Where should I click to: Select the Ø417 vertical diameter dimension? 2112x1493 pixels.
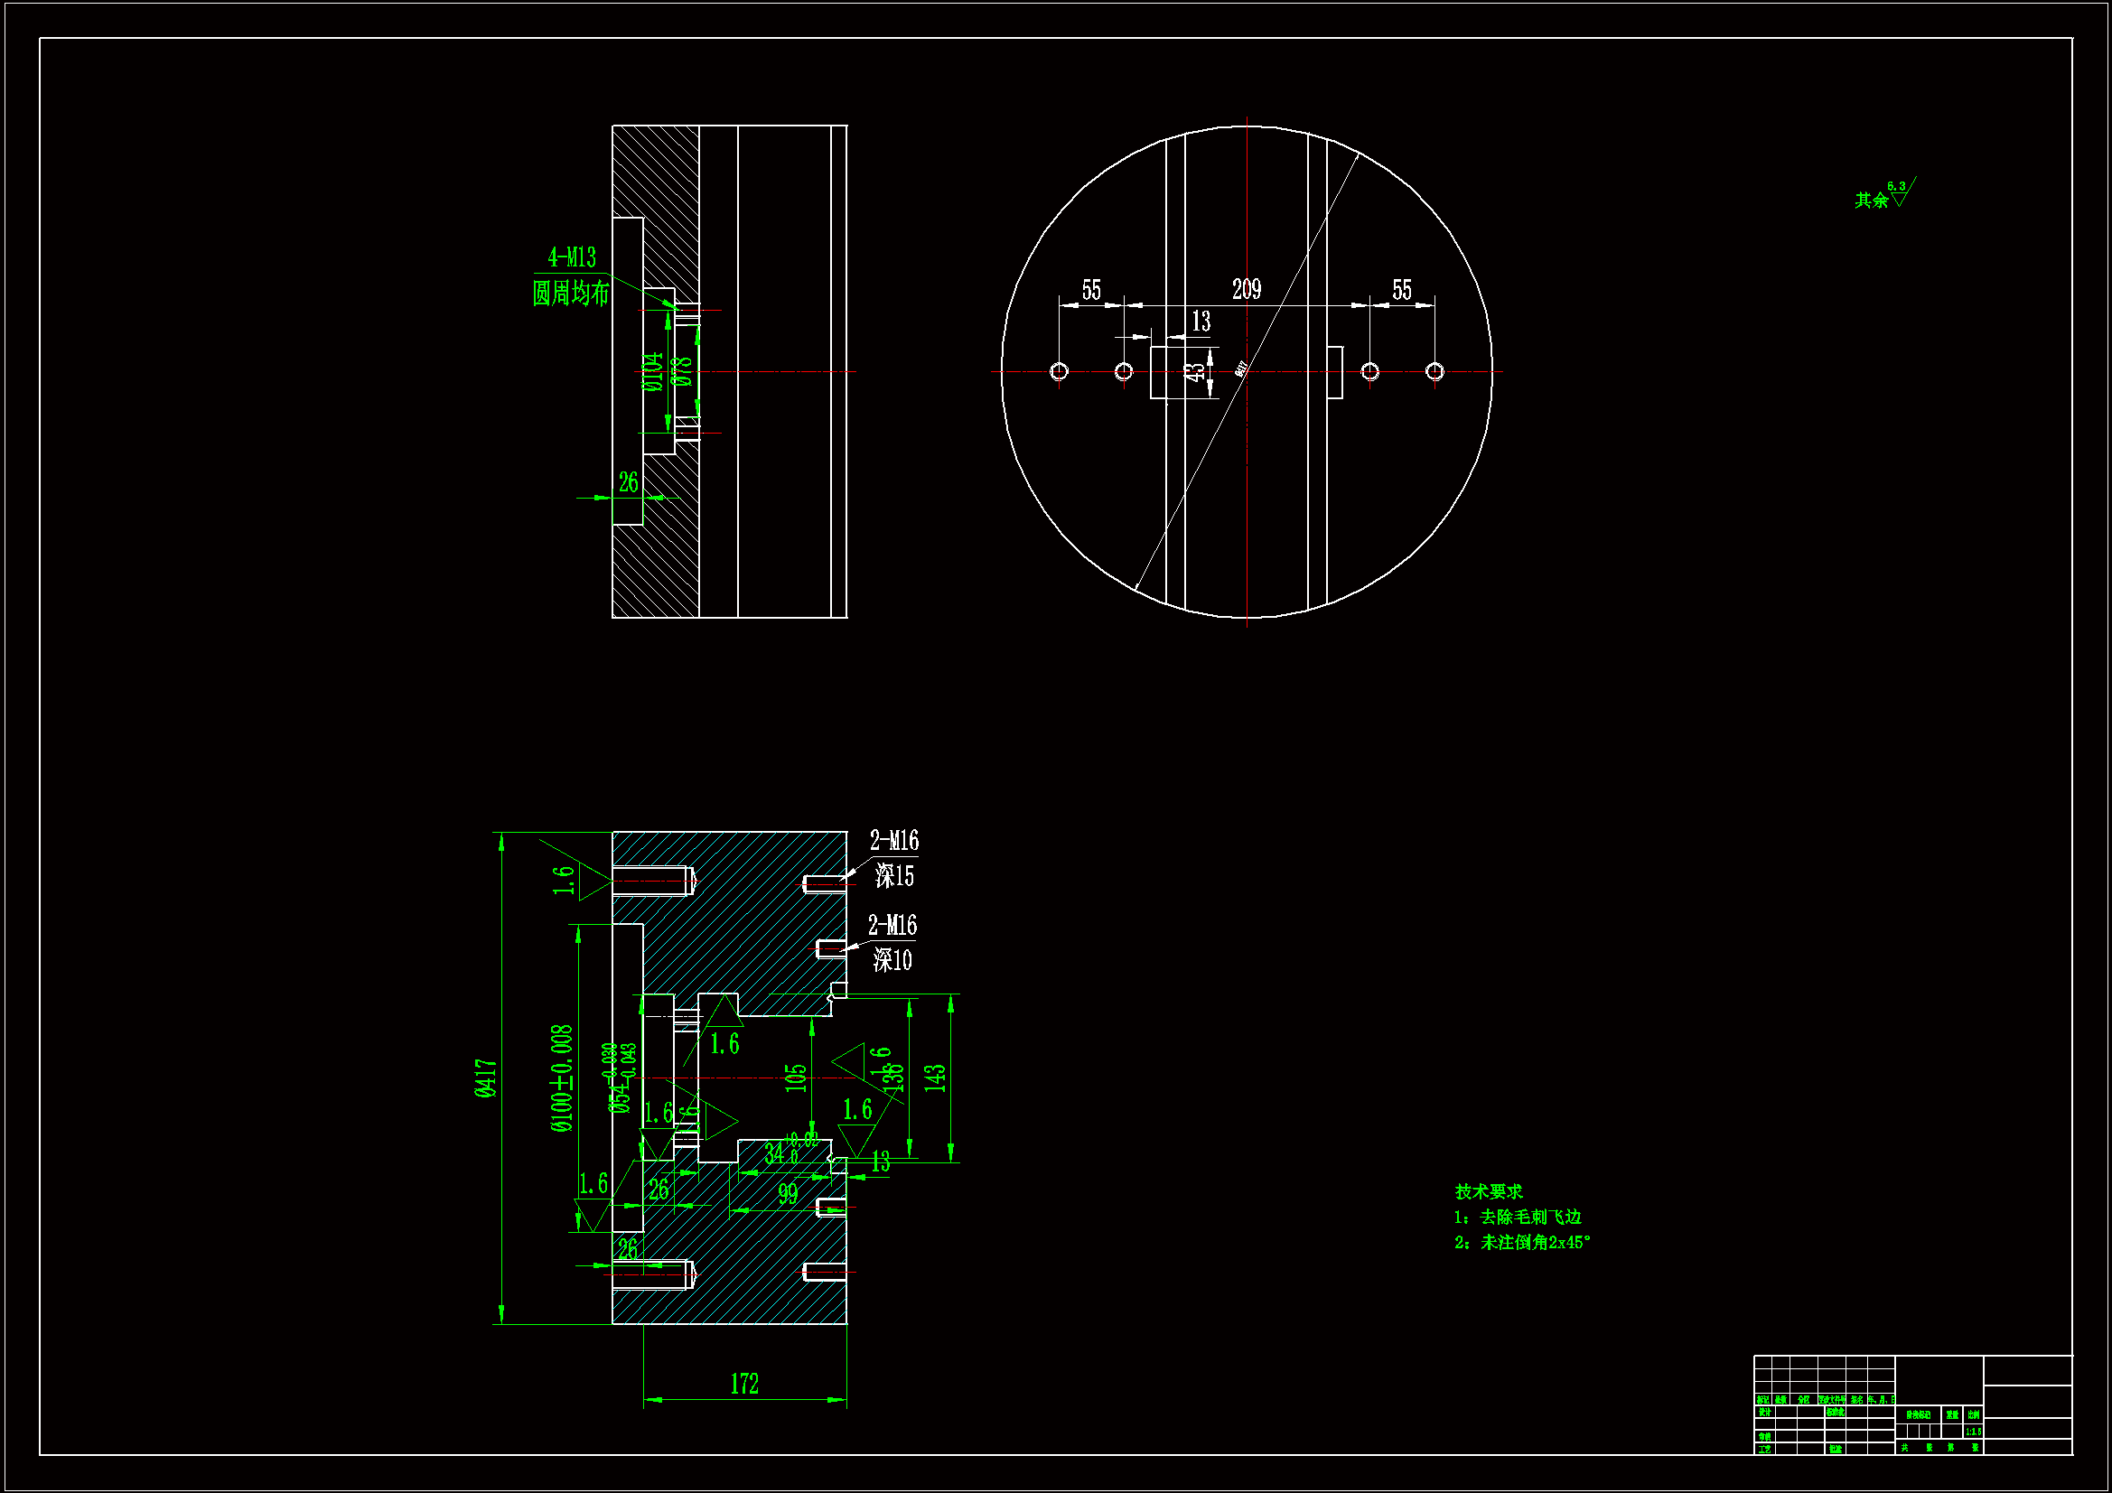pos(486,1078)
